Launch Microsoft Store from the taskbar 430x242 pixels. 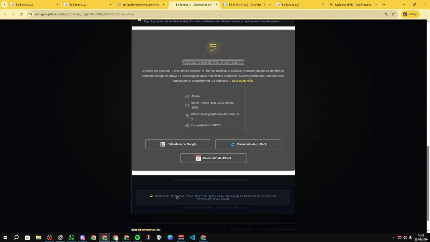coord(27,238)
